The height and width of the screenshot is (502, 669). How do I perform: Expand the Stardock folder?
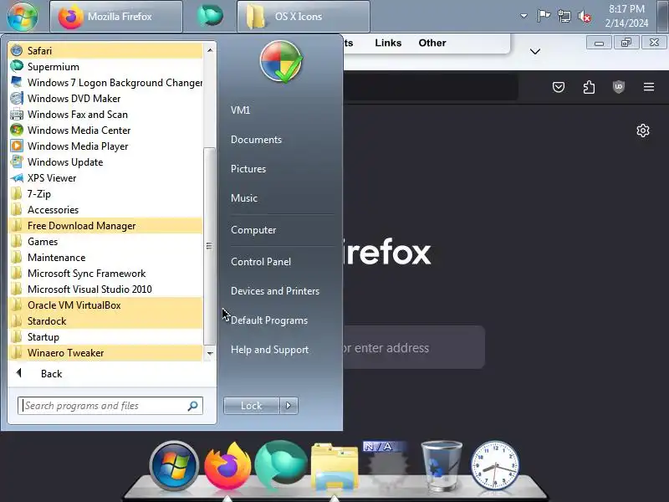pyautogui.click(x=105, y=321)
